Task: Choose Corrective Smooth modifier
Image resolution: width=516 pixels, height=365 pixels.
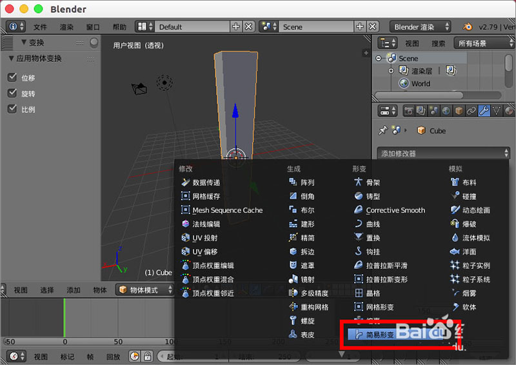Action: click(390, 210)
